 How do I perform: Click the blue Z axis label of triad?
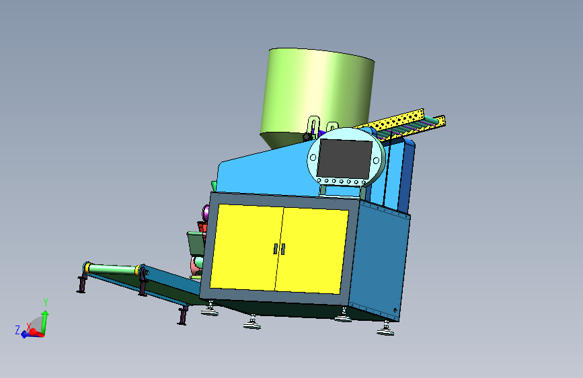17,330
